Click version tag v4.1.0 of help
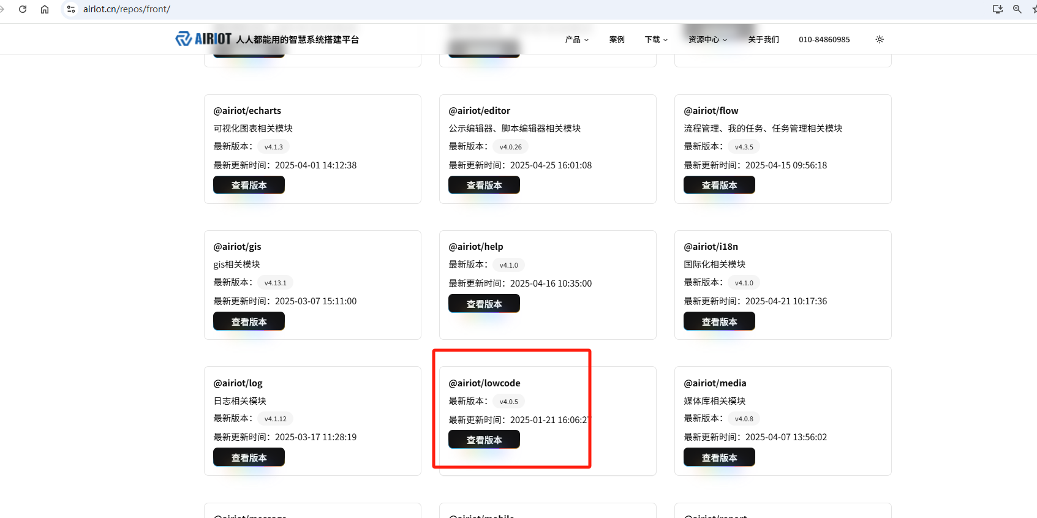The width and height of the screenshot is (1037, 518). (x=509, y=265)
